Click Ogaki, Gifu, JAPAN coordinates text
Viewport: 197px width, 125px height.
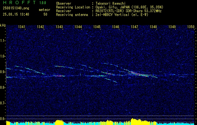[x=129, y=7]
